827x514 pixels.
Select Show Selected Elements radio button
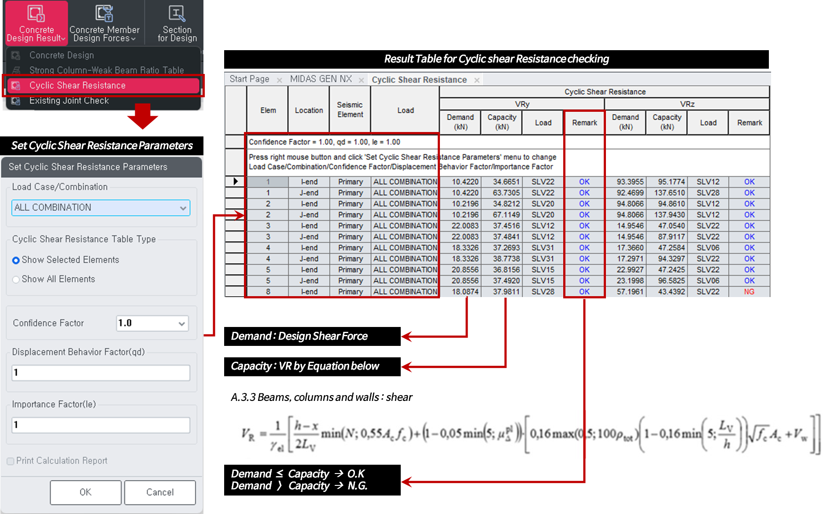16,261
